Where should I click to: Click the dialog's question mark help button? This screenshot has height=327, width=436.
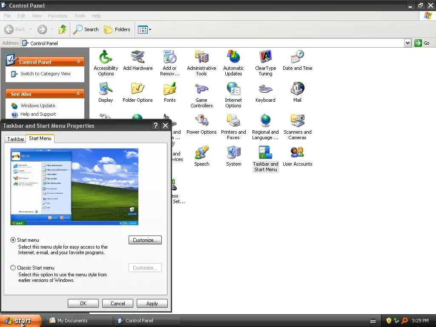(155, 126)
